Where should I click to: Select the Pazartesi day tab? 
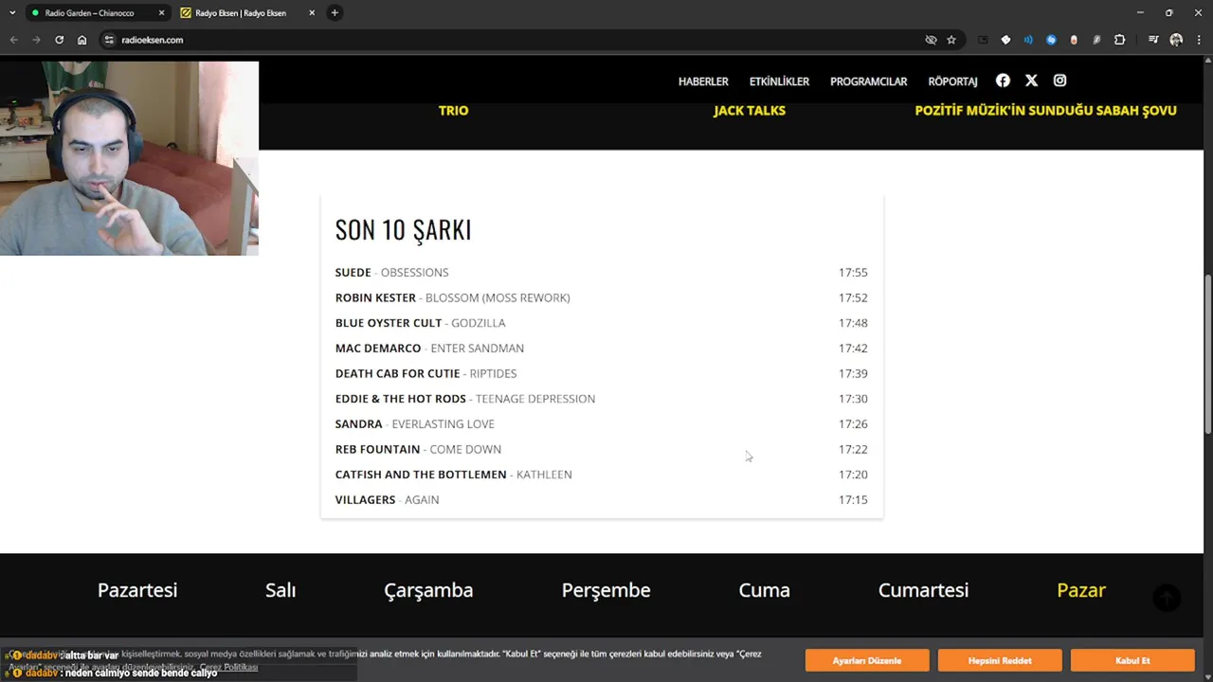coord(137,590)
